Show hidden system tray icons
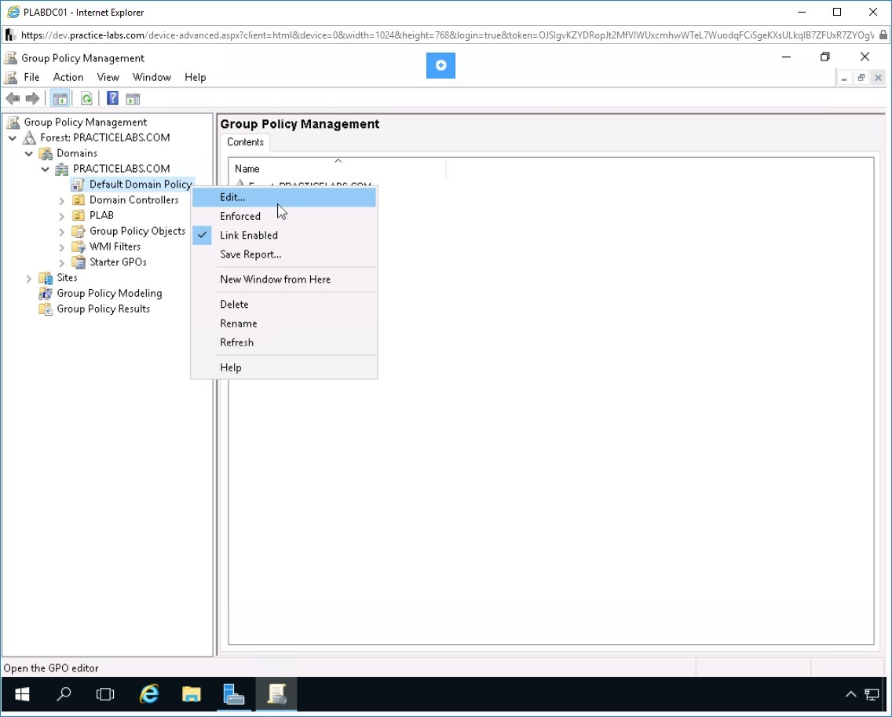892x717 pixels. pyautogui.click(x=851, y=694)
